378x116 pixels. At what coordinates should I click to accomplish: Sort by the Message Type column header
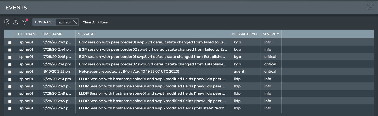click(245, 34)
